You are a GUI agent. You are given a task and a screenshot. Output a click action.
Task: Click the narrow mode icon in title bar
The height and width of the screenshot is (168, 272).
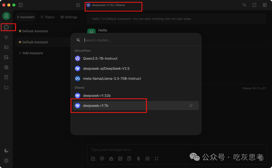[254, 5]
